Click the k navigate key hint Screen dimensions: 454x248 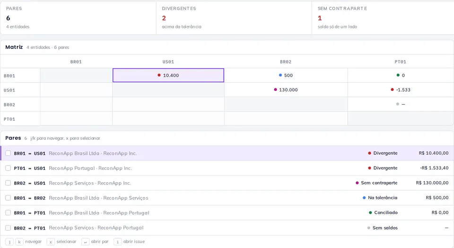[x=19, y=242]
